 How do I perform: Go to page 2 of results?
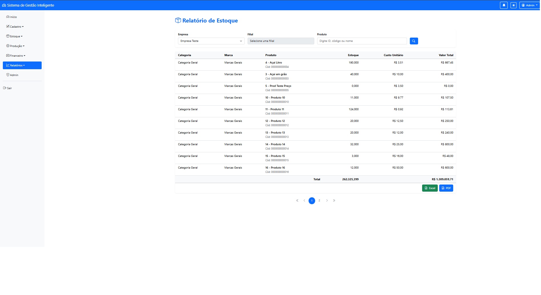tap(319, 200)
